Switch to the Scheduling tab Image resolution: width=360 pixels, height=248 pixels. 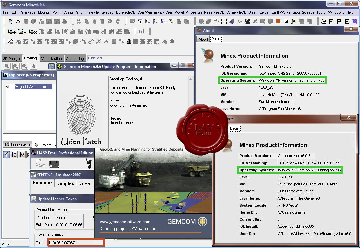coord(75,58)
